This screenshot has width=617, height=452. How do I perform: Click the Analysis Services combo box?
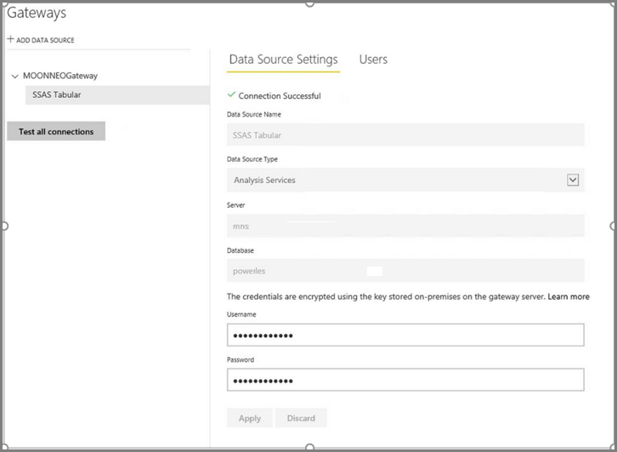pos(405,180)
